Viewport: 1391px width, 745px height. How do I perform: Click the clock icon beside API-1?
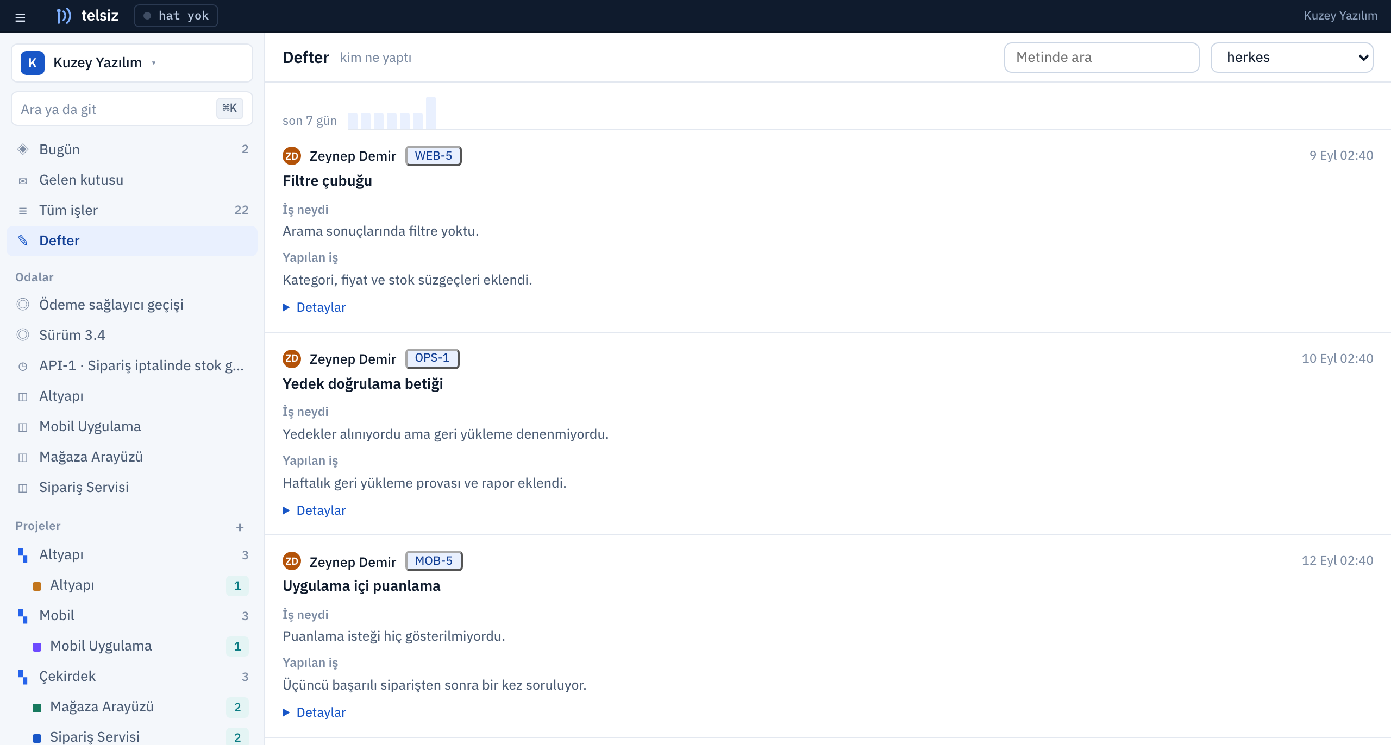[23, 367]
